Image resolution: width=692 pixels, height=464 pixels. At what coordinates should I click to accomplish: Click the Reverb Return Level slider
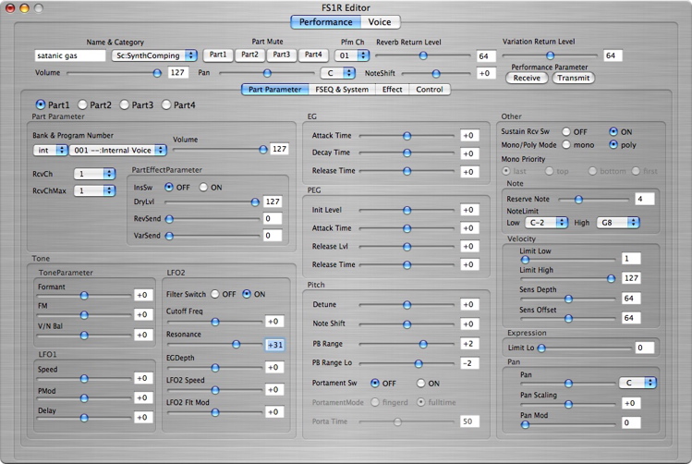[x=423, y=55]
